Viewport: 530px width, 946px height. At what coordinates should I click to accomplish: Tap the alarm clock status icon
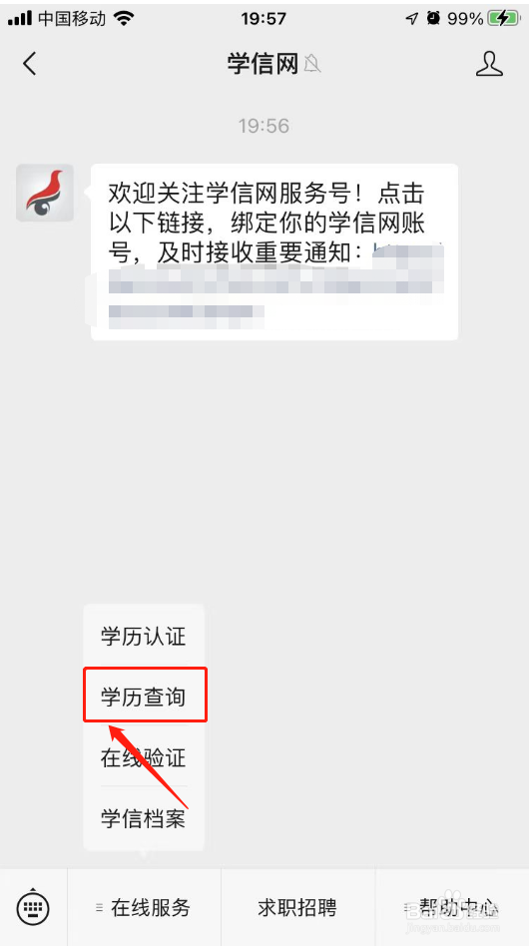coord(433,19)
